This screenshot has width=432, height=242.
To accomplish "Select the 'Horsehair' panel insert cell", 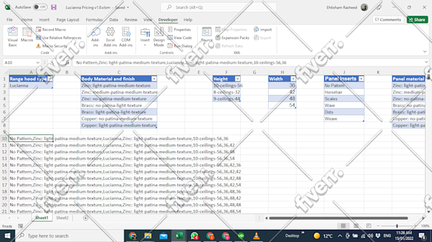I will [x=344, y=92].
